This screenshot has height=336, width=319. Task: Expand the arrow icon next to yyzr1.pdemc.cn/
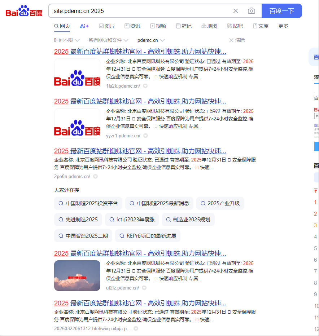[x=145, y=136]
